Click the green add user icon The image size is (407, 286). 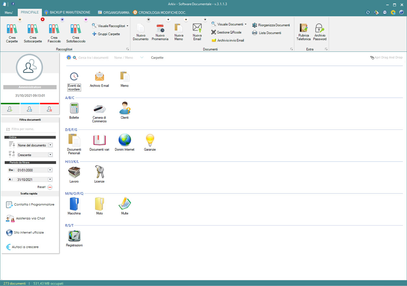[x=10, y=109]
